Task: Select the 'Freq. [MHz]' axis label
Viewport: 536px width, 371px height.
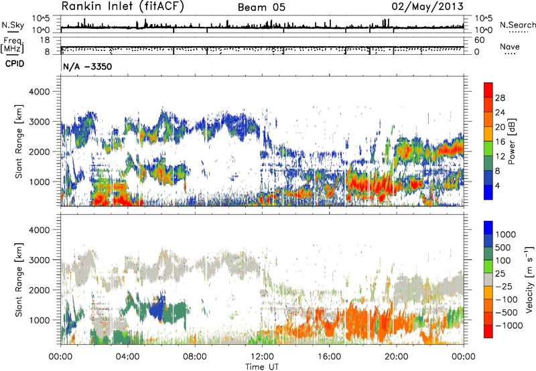Action: [13, 45]
